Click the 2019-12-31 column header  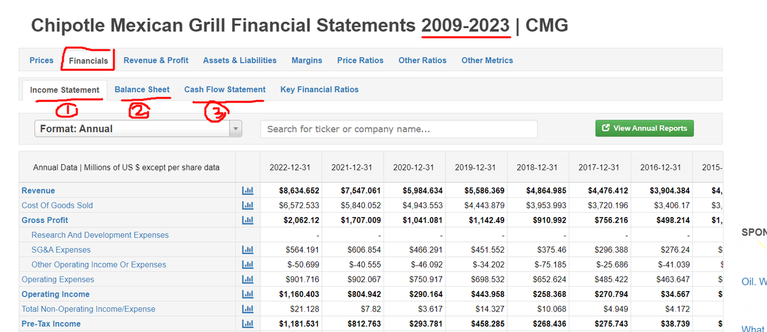pos(476,167)
